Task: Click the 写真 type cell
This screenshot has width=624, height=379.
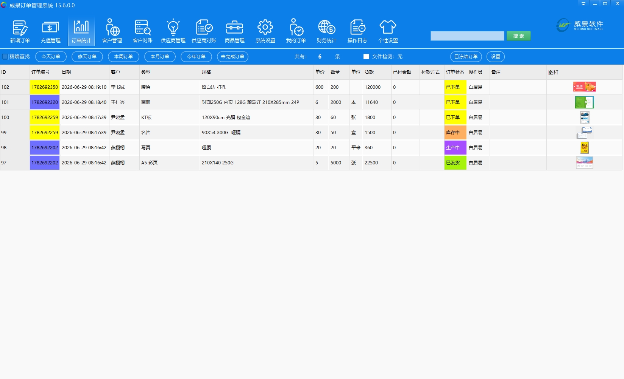Action: click(170, 148)
